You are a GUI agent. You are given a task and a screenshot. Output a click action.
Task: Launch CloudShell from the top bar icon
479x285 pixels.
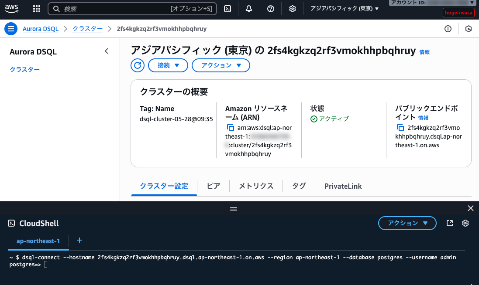pos(227,9)
